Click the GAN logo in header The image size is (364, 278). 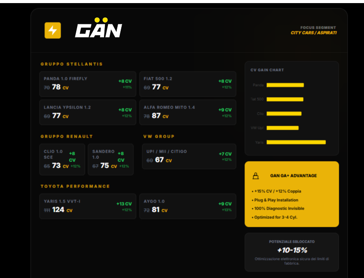click(98, 29)
